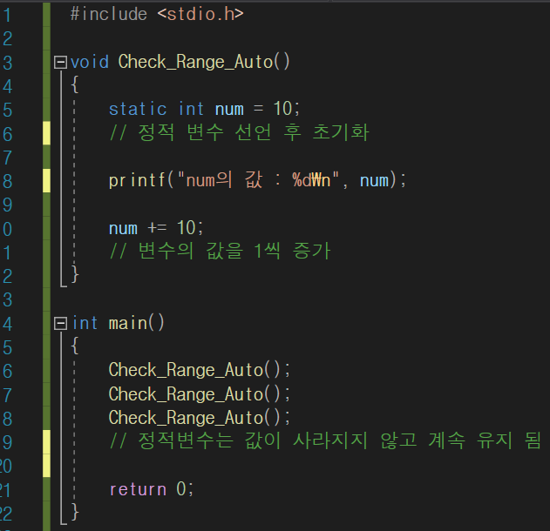Click second Check_Range_Auto() call on line 17

(x=200, y=394)
